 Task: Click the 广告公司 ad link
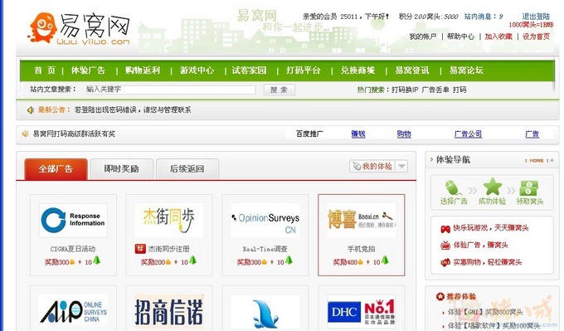(468, 134)
